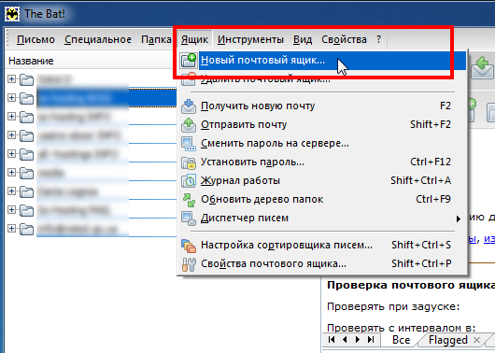Open the Специальное menu
This screenshot has width=495, height=353.
[98, 39]
